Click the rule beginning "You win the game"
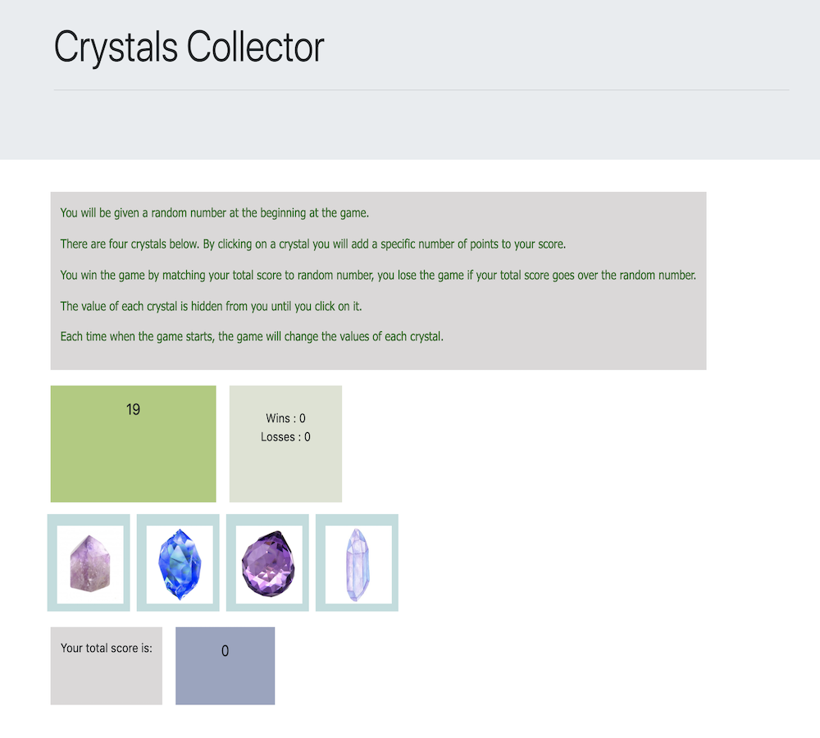This screenshot has height=738, width=820. [x=377, y=276]
